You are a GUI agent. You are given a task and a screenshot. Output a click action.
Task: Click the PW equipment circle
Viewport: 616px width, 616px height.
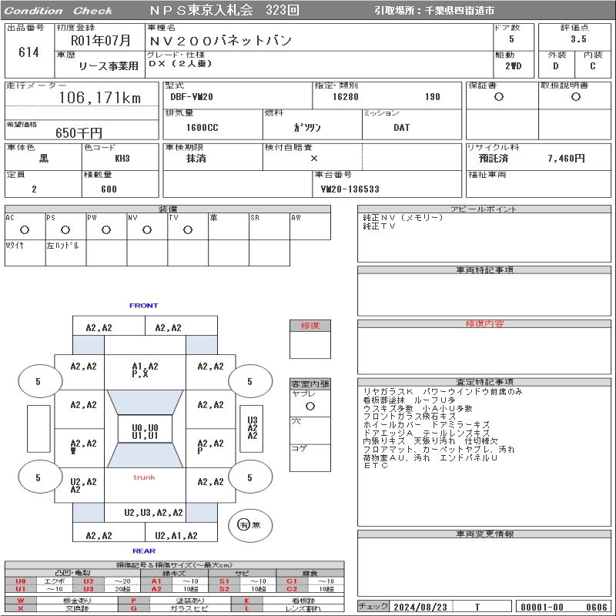[106, 229]
